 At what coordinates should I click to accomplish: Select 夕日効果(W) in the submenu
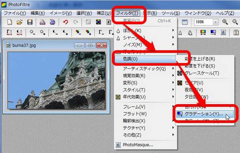tap(205, 97)
